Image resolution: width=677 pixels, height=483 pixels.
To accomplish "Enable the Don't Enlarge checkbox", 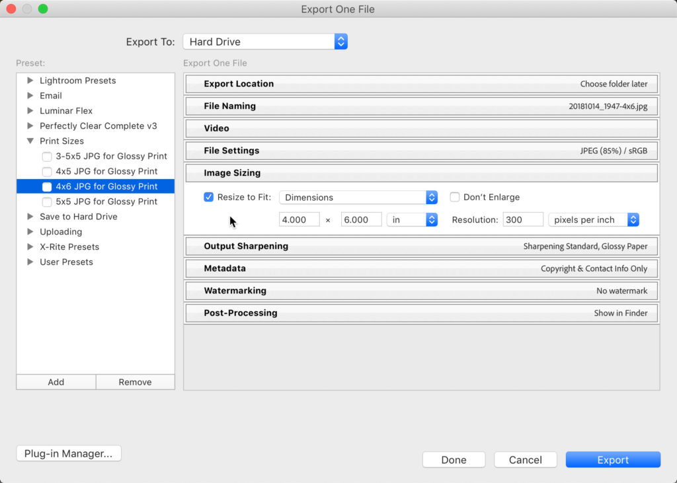I will click(455, 198).
